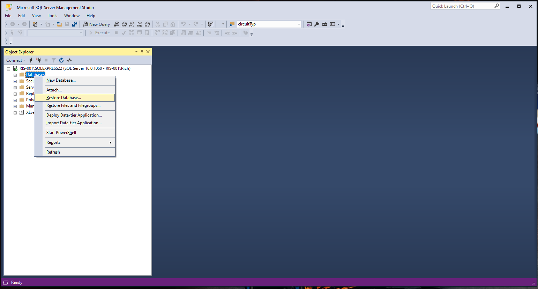The image size is (538, 289).
Task: Click the Object Explorer Activity Monitor pulse icon
Action: point(69,60)
